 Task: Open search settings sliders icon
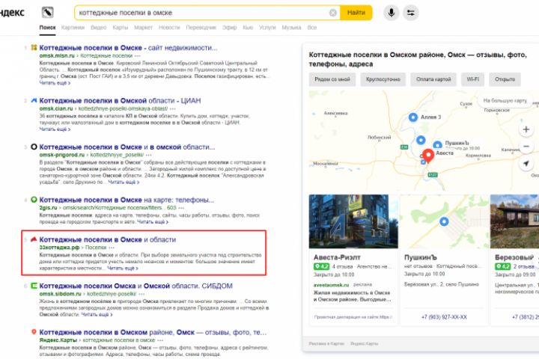[x=411, y=13]
